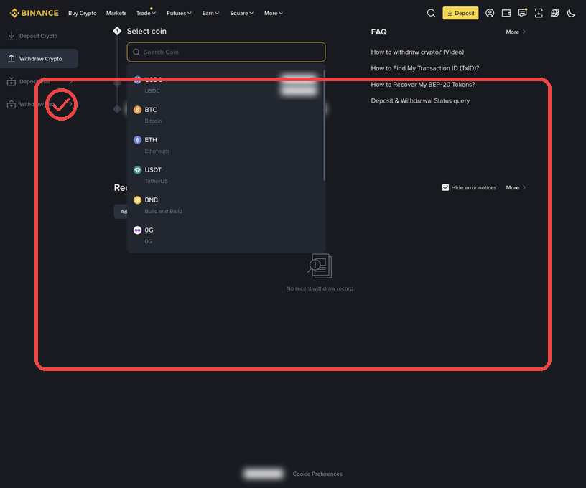Viewport: 586px width, 488px height.
Task: Choose USDC from the coin list
Action: [x=225, y=85]
